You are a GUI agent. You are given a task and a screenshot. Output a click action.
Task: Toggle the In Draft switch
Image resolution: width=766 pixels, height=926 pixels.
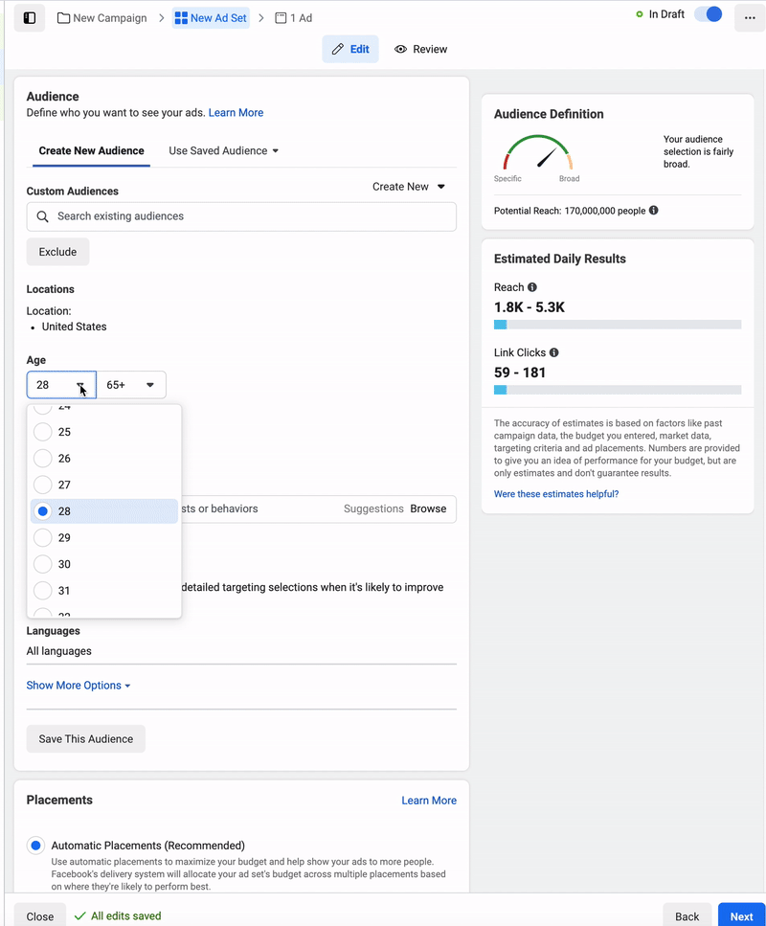(709, 14)
